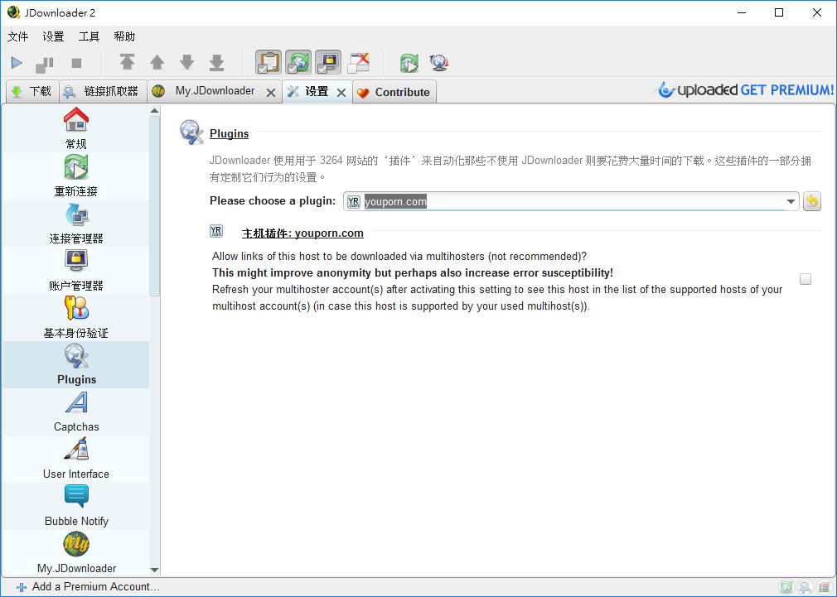This screenshot has width=837, height=597.
Task: Open the 设置 menu in menu bar
Action: coord(53,36)
